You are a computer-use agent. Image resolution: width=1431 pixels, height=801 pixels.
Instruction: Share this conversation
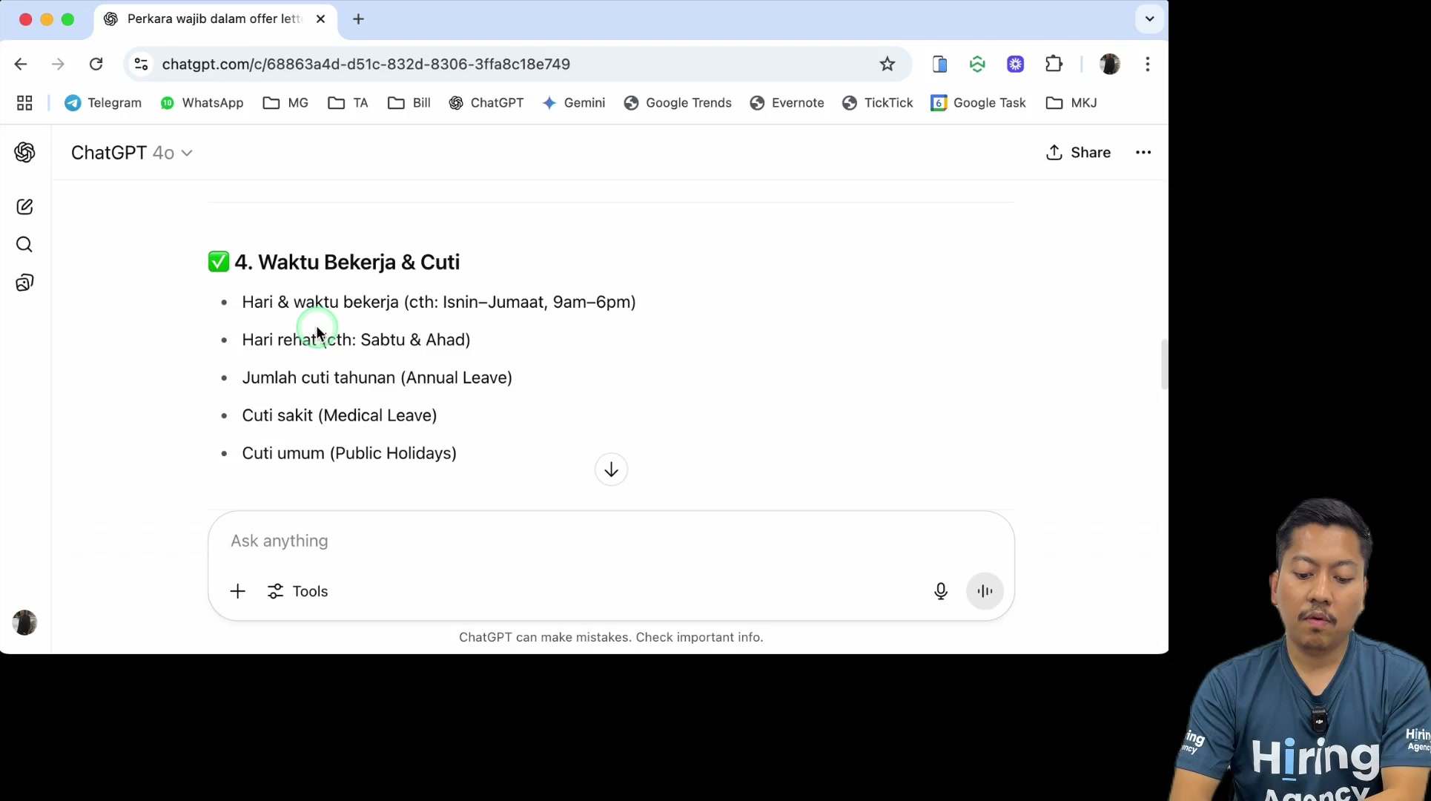click(x=1078, y=153)
